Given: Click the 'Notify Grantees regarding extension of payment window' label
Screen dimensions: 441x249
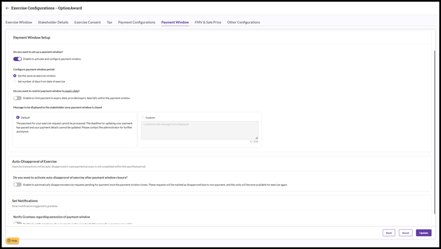Looking at the screenshot, I should 52,217.
